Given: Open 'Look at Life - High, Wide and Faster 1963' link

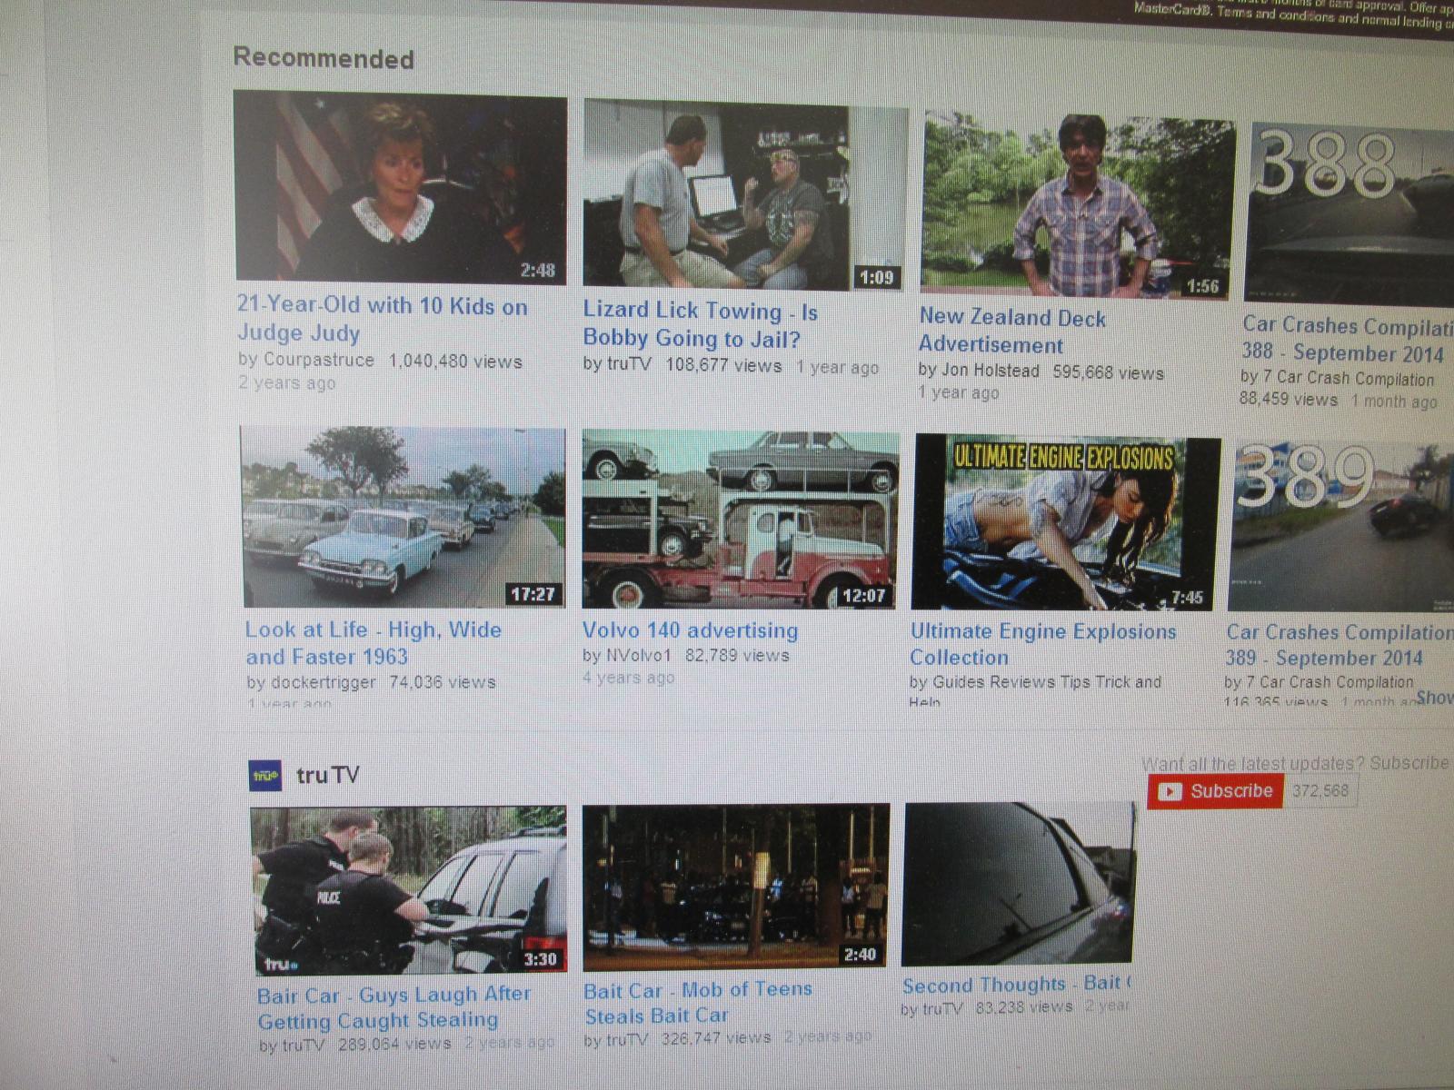Looking at the screenshot, I should click(373, 643).
